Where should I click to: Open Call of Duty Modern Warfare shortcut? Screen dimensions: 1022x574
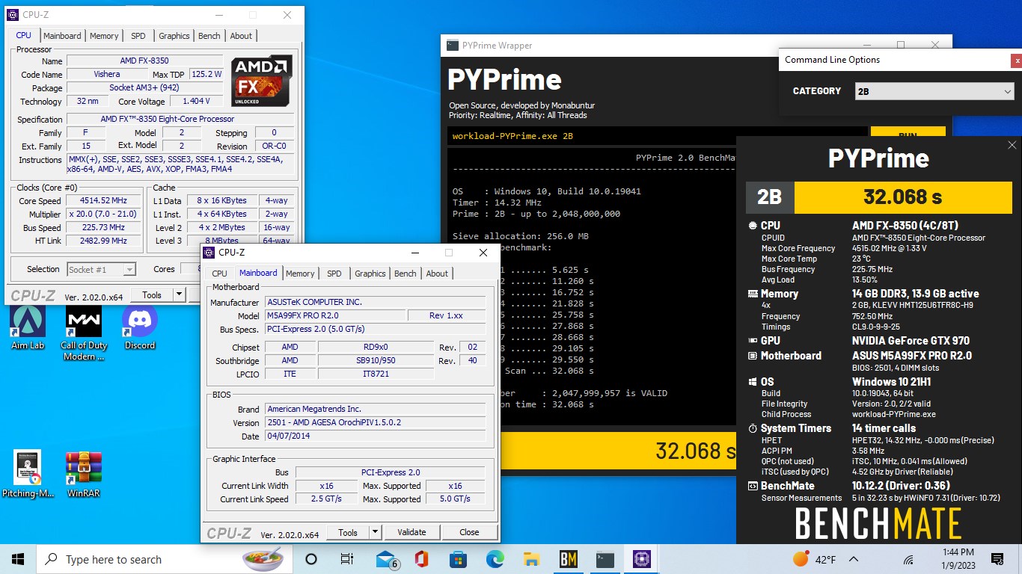(84, 333)
